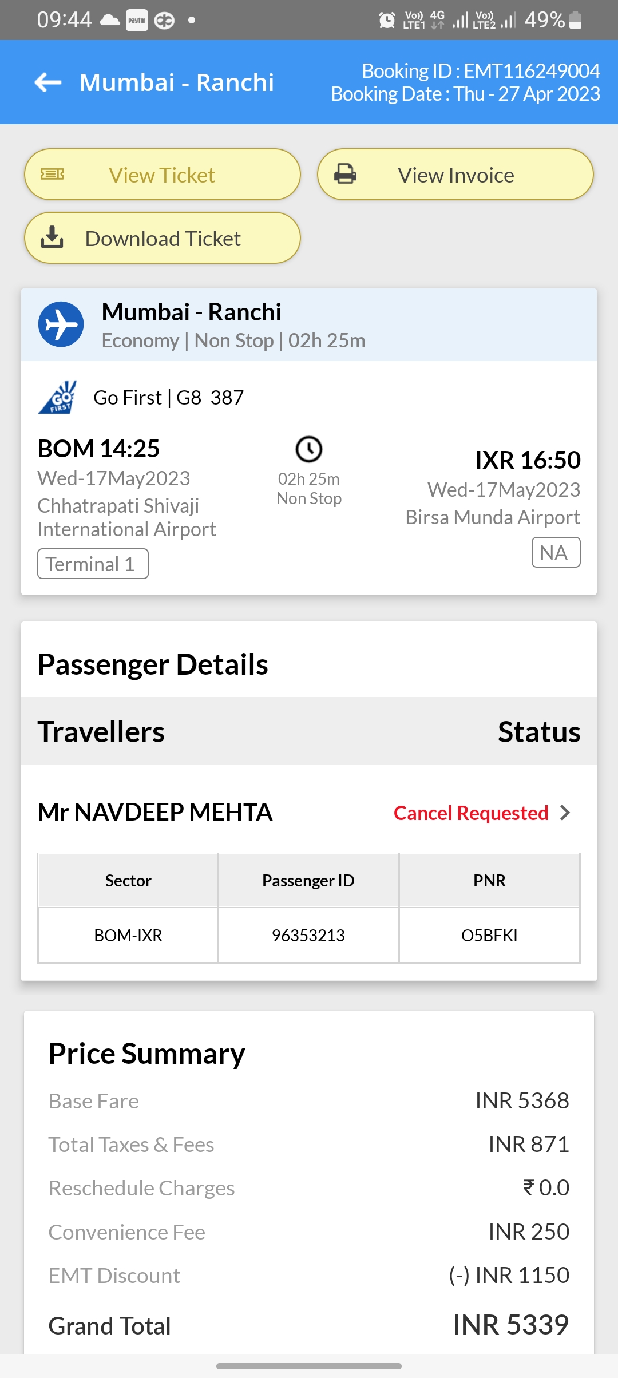Image resolution: width=618 pixels, height=1378 pixels.
Task: Open the Cancel Requested status link
Action: point(470,813)
